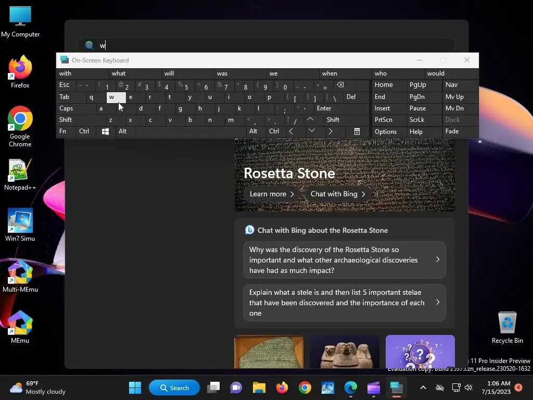Toggle the Caps lock key
This screenshot has width=533, height=400.
[x=75, y=108]
